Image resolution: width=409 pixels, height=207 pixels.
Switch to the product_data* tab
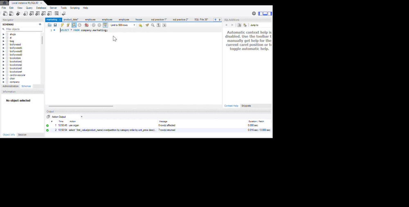71,20
